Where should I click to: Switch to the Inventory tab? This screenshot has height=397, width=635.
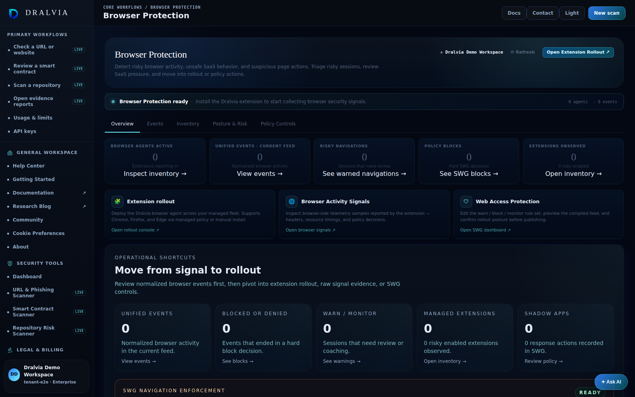click(x=188, y=124)
